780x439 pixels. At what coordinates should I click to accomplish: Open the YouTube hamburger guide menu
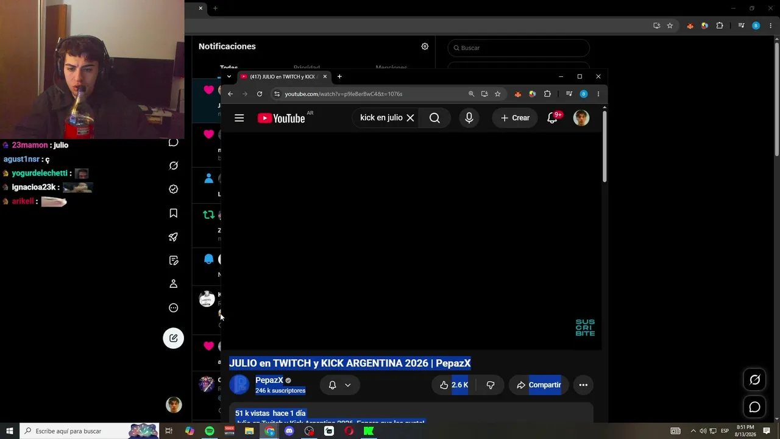[x=239, y=118]
